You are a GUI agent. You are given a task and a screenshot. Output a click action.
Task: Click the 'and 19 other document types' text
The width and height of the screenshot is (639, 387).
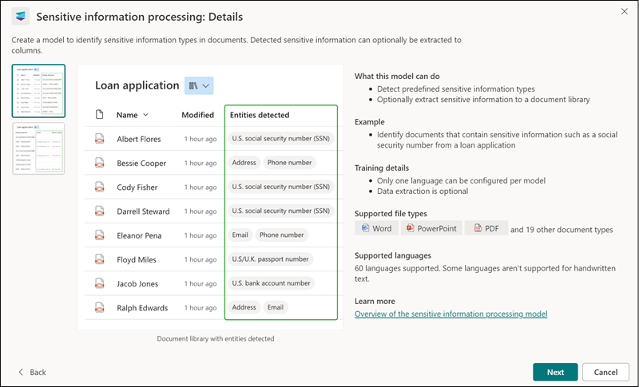pos(562,230)
